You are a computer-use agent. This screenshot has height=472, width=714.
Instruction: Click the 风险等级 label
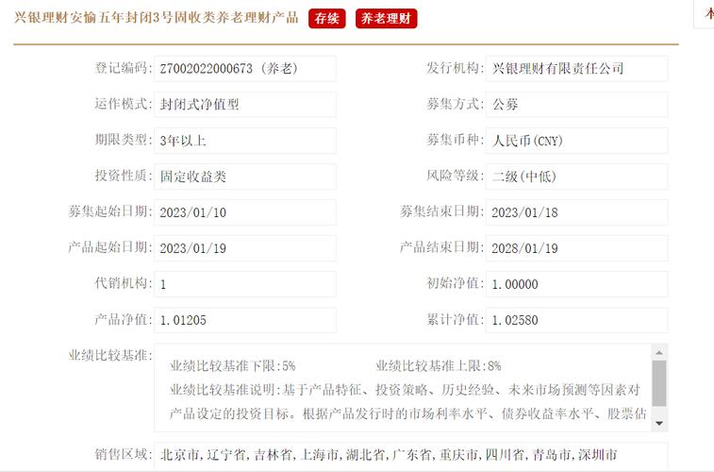coord(455,176)
